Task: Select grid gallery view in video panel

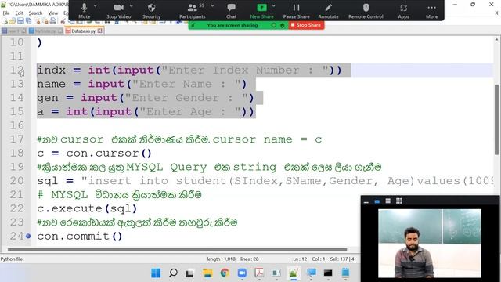Action: point(398,201)
